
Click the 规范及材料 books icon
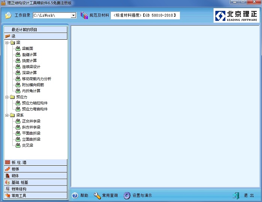click(x=84, y=15)
